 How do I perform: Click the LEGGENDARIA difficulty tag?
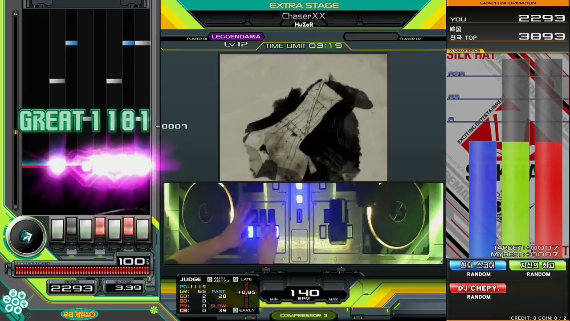pos(236,37)
